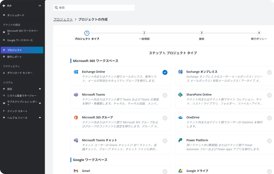Open Microsoft 365 ワークスペース in the sidebar
Screen dimensions: 274x174
point(22,32)
